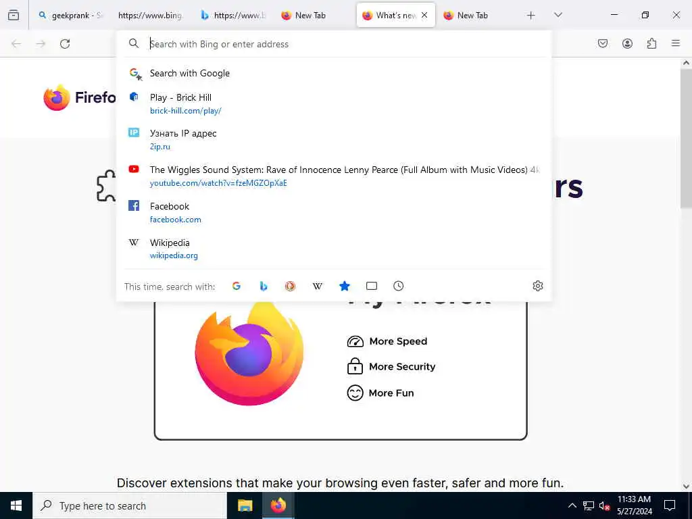The image size is (692, 519).
Task: Click the More Security text
Action: coord(402,367)
